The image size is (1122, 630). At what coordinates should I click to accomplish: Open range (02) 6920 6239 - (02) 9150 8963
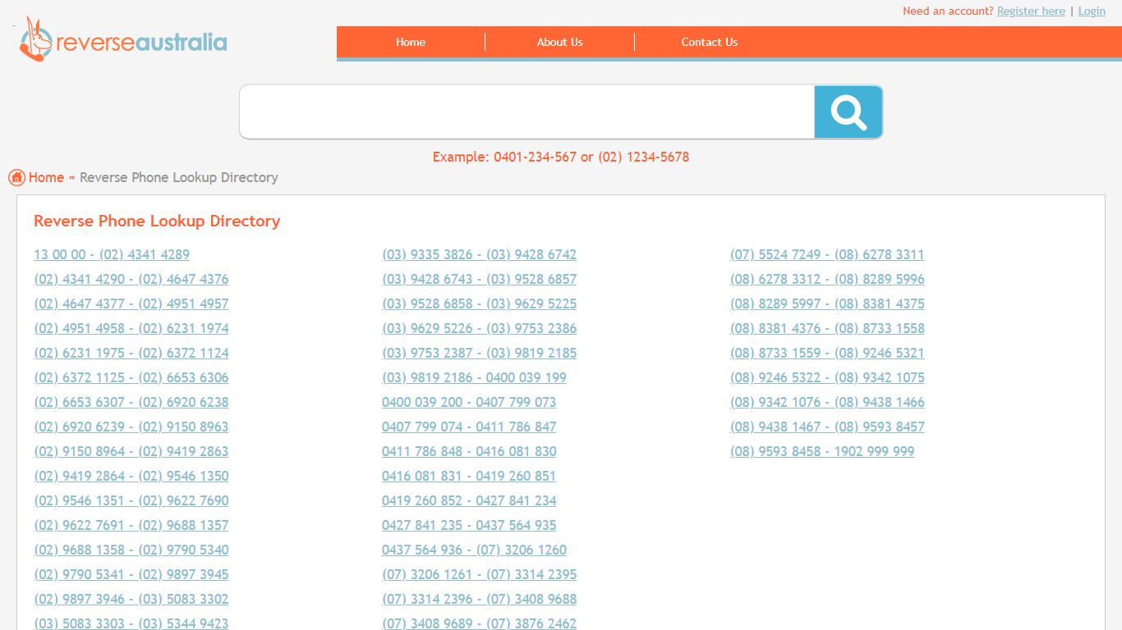tap(131, 427)
